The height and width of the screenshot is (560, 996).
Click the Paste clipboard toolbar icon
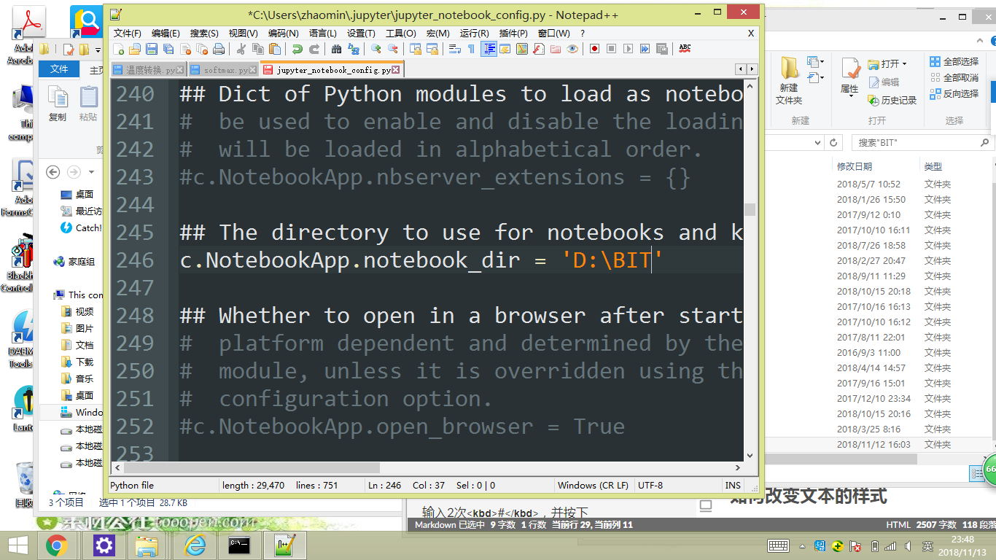[275, 49]
